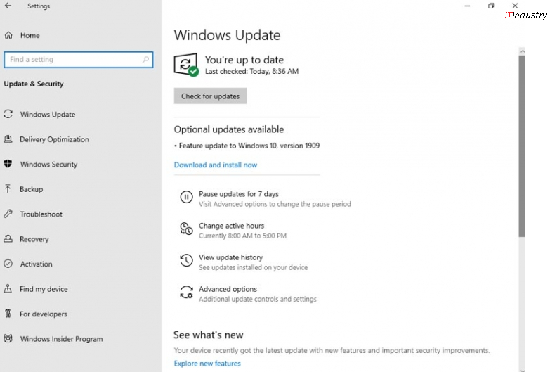This screenshot has width=550, height=372.
Task: Click the Advanced options gear-arrows icon
Action: (186, 292)
